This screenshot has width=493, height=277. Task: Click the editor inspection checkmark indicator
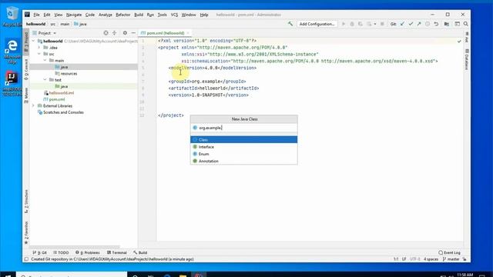click(459, 41)
